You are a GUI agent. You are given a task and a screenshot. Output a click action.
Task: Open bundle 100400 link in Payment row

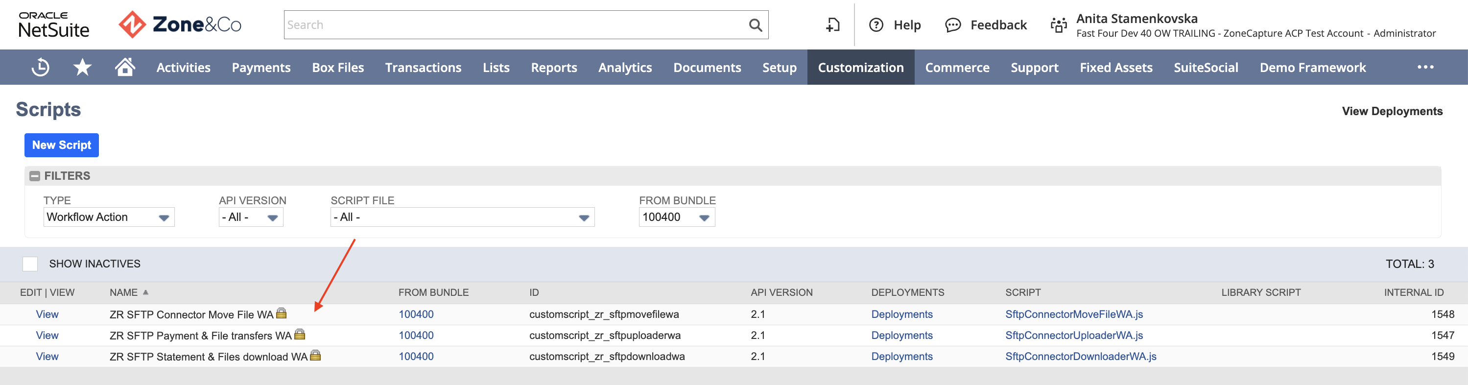pos(416,336)
